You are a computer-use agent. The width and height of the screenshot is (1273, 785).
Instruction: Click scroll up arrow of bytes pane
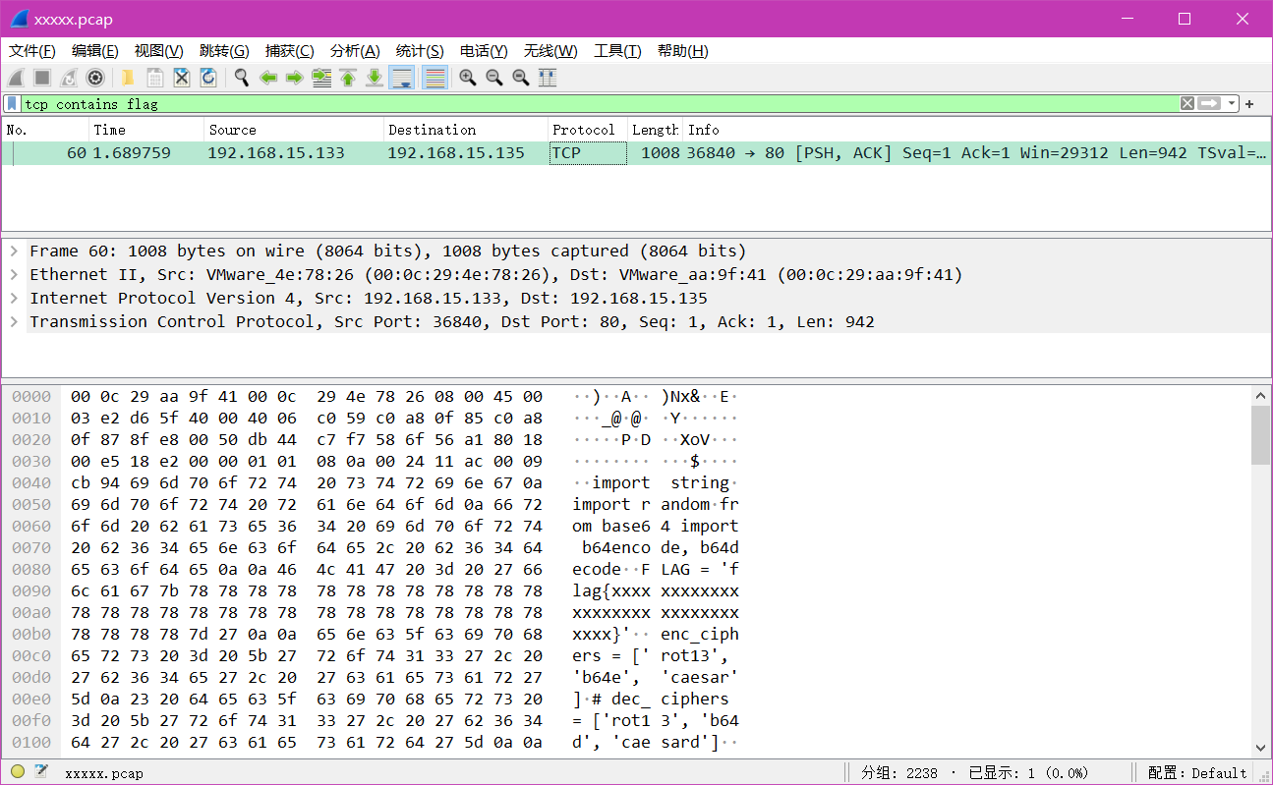coord(1260,395)
